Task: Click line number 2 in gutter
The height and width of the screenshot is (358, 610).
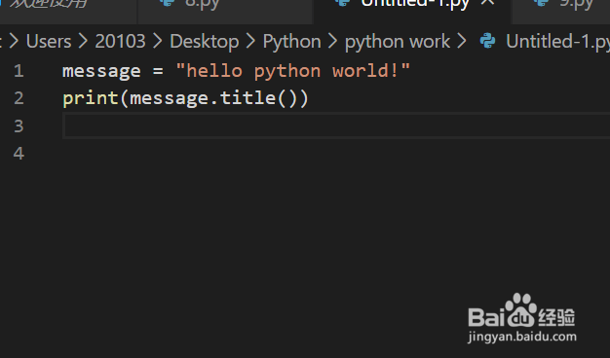Action: [x=19, y=98]
